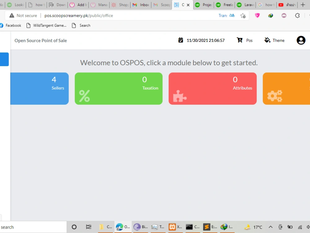Switch to the Scoop Gmail tab
The width and height of the screenshot is (310, 233).
pyautogui.click(x=162, y=5)
